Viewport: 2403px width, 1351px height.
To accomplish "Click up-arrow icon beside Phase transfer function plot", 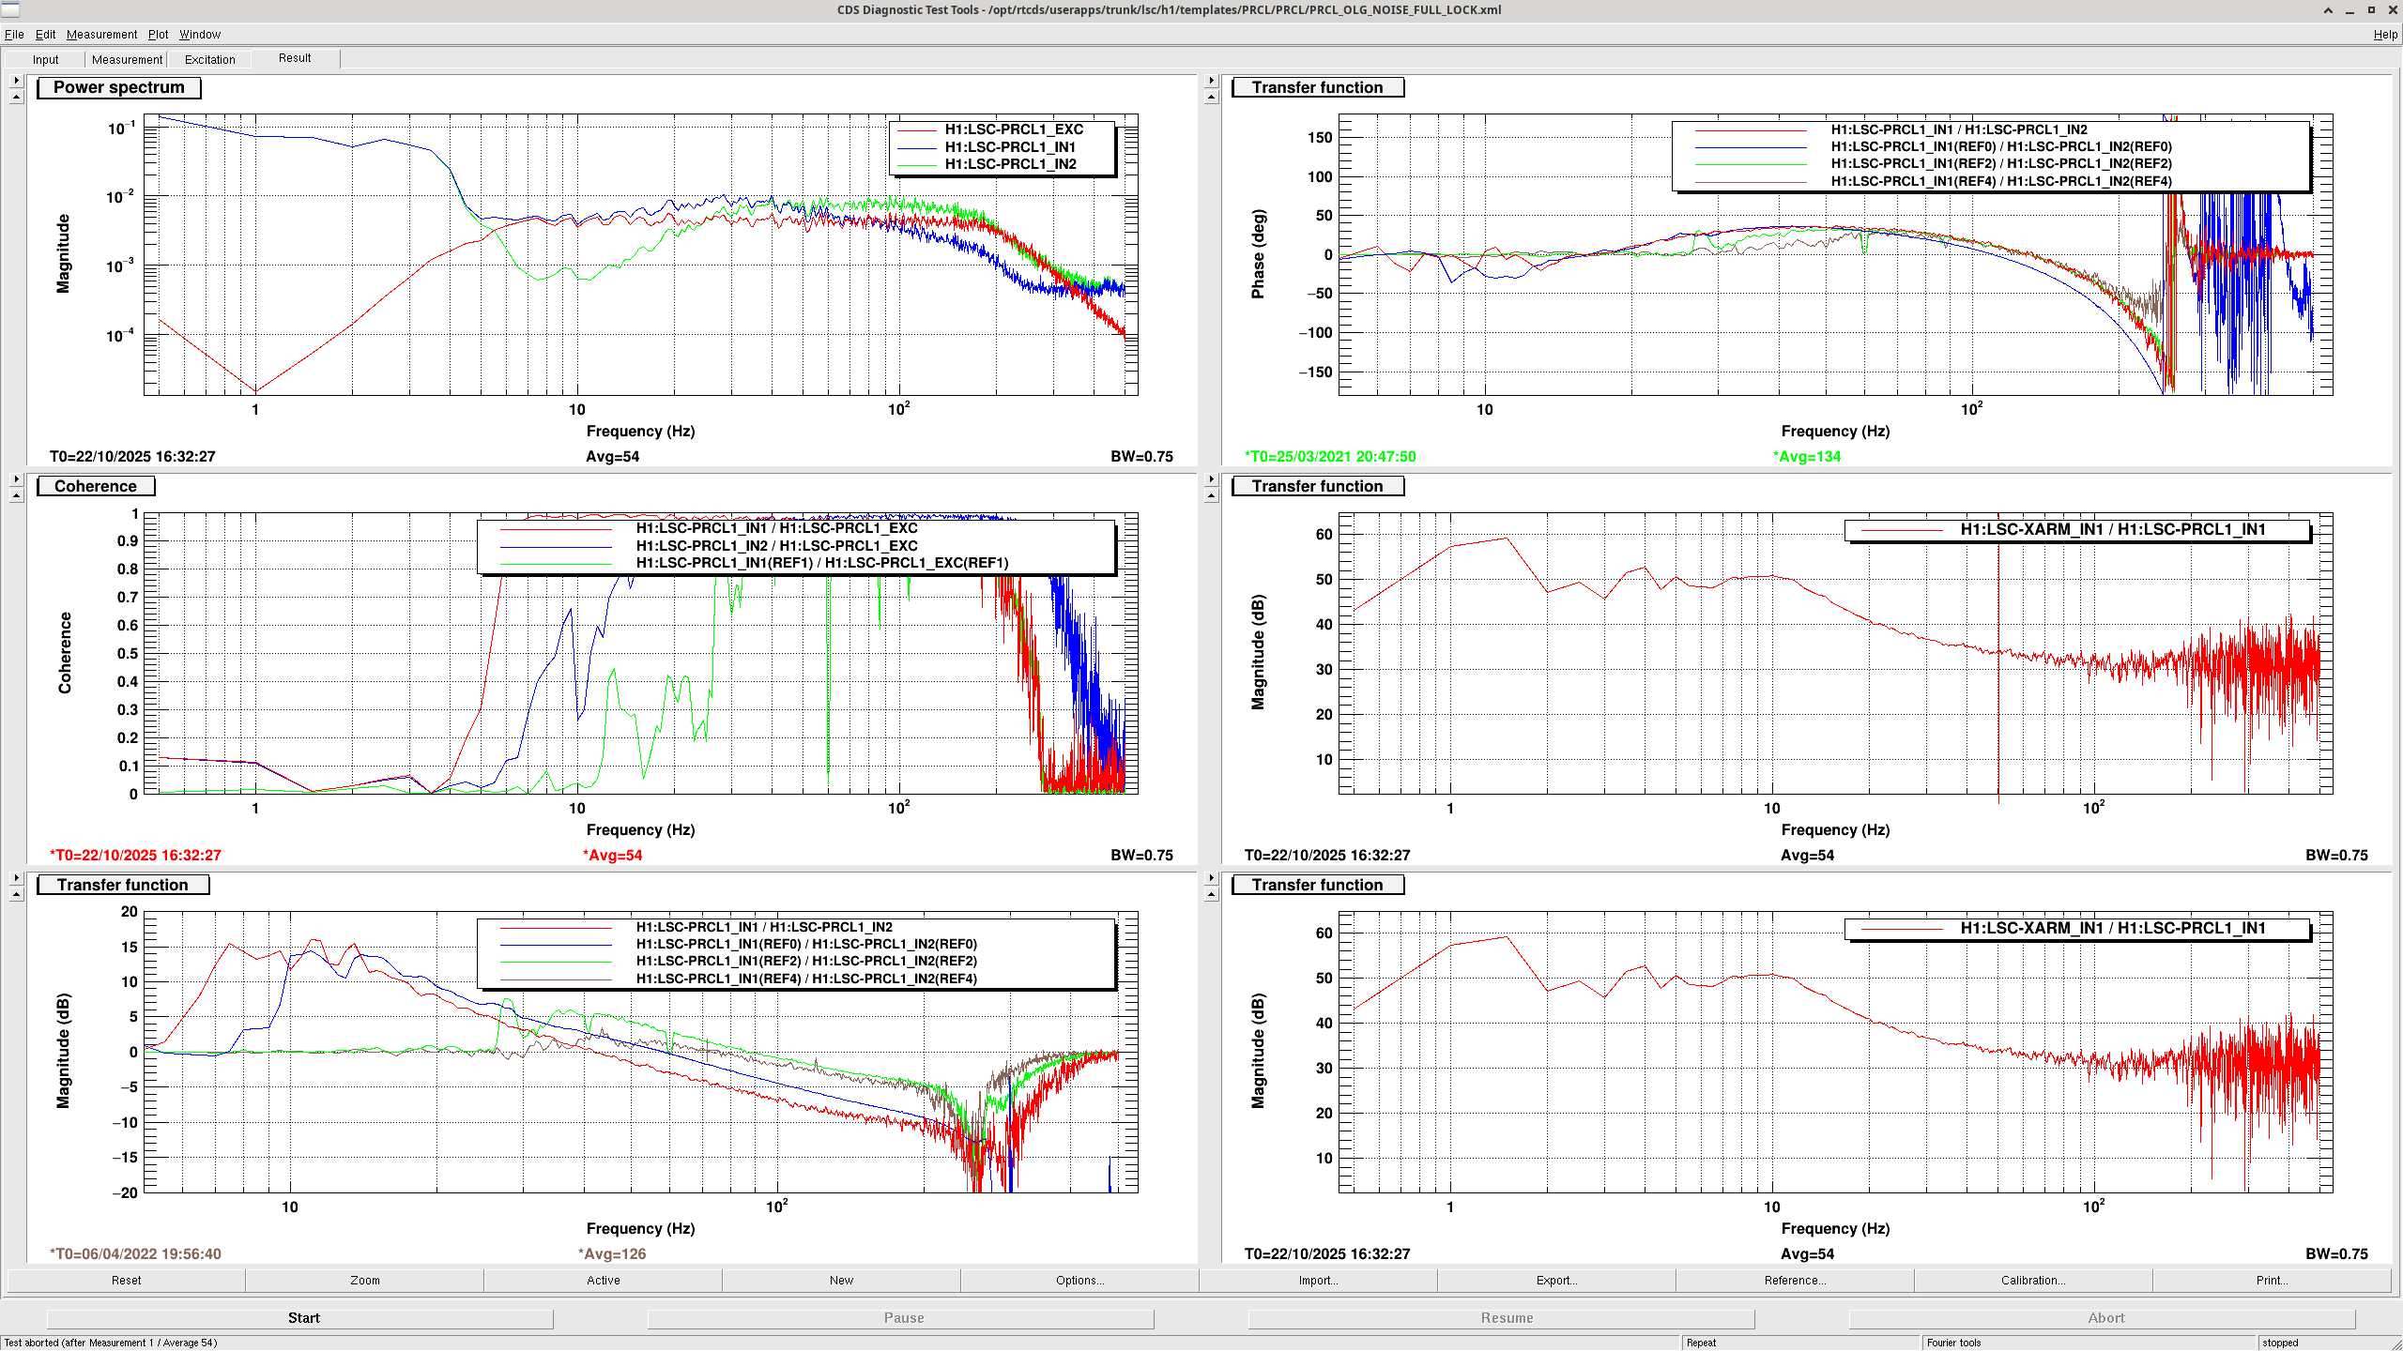I will [x=1211, y=98].
